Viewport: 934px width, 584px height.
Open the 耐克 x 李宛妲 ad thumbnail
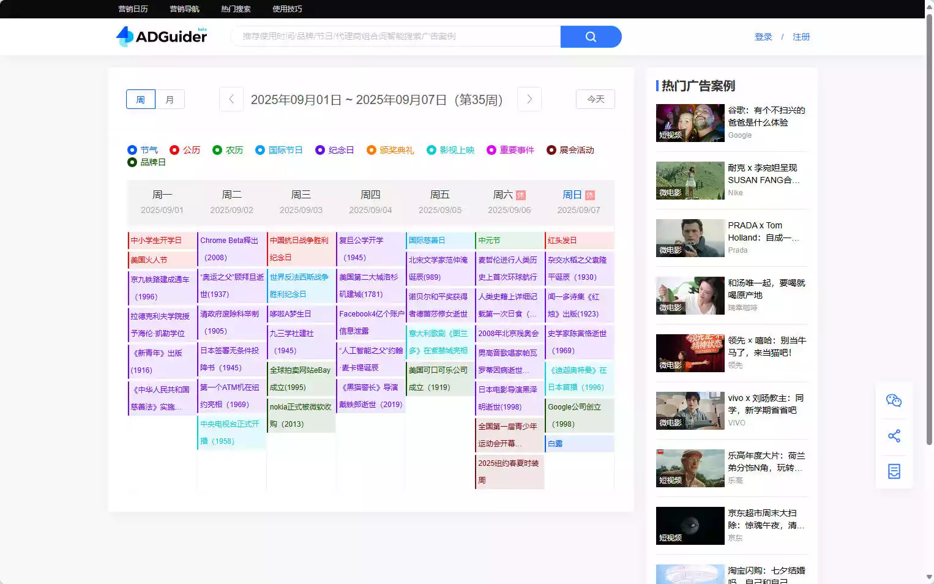click(x=690, y=181)
